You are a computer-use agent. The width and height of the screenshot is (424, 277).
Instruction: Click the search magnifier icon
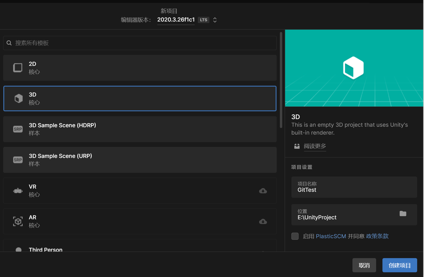(9, 43)
